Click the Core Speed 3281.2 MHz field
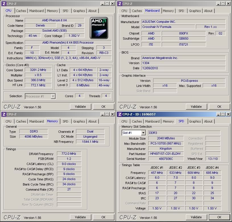Screen dimensions: 232x222 (38, 70)
